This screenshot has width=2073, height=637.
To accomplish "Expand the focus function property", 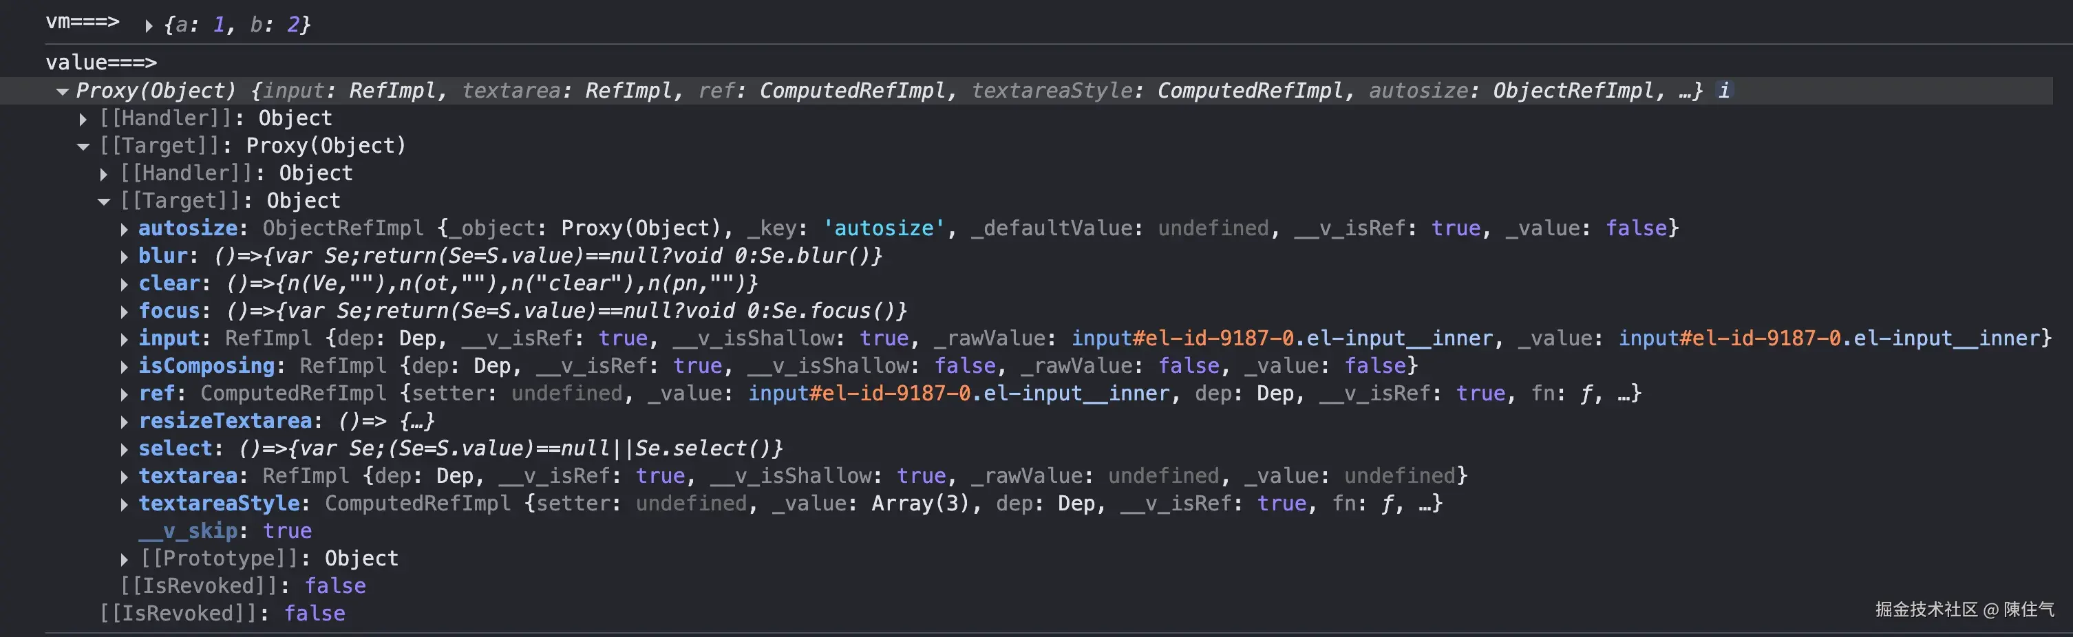I will (x=125, y=311).
